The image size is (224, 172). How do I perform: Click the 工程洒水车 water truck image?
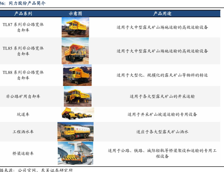point(76,132)
